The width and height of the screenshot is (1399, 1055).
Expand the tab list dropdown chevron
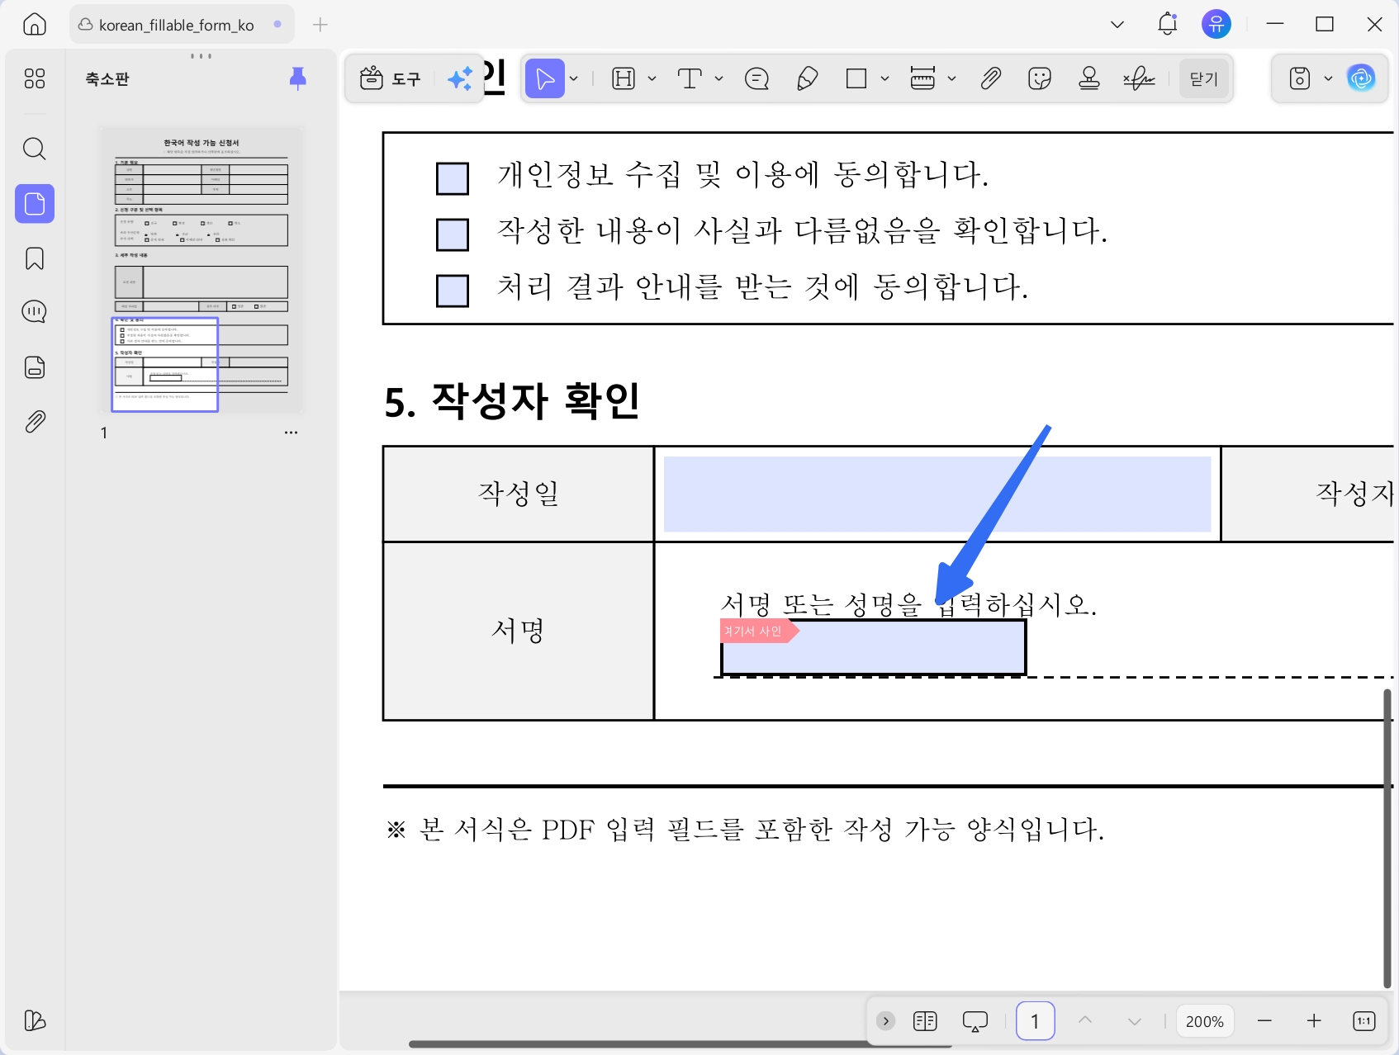click(x=1117, y=25)
